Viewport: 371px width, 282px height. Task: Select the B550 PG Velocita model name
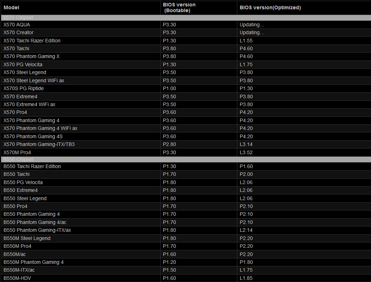click(23, 182)
